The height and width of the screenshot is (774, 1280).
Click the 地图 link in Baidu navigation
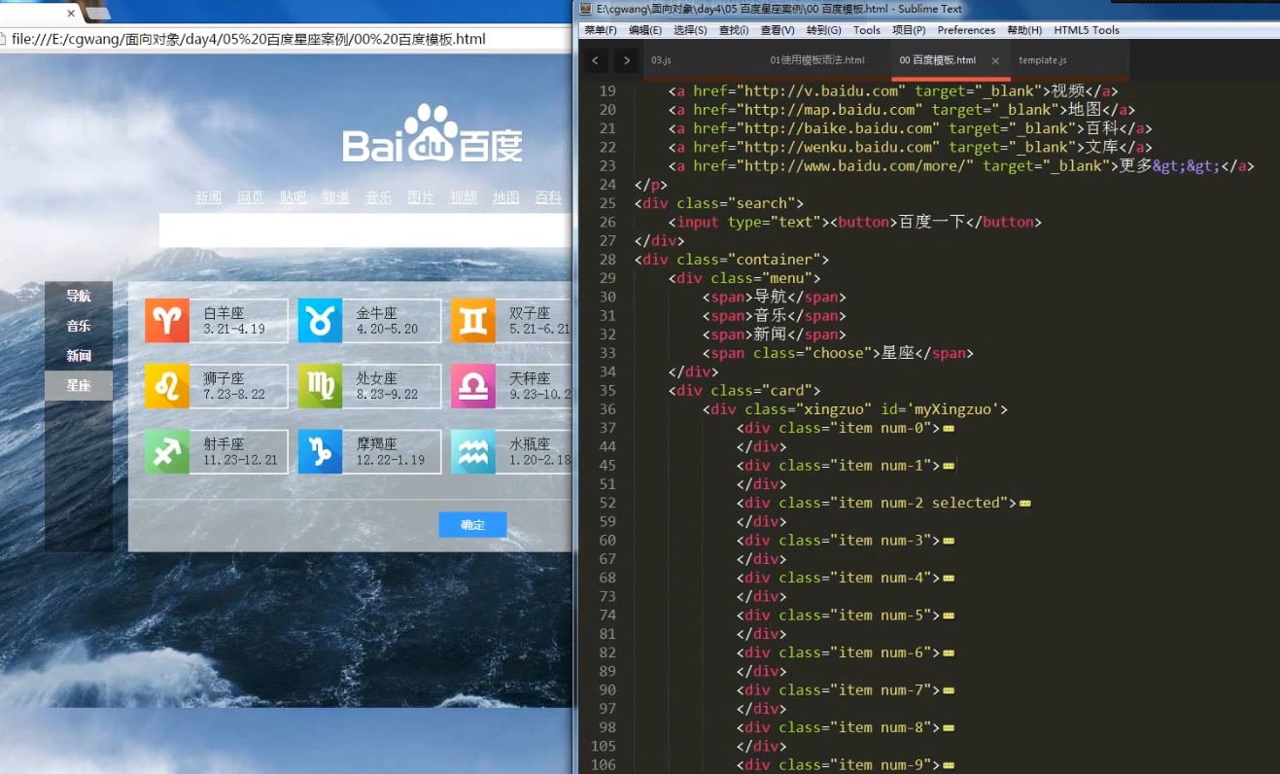[x=505, y=197]
